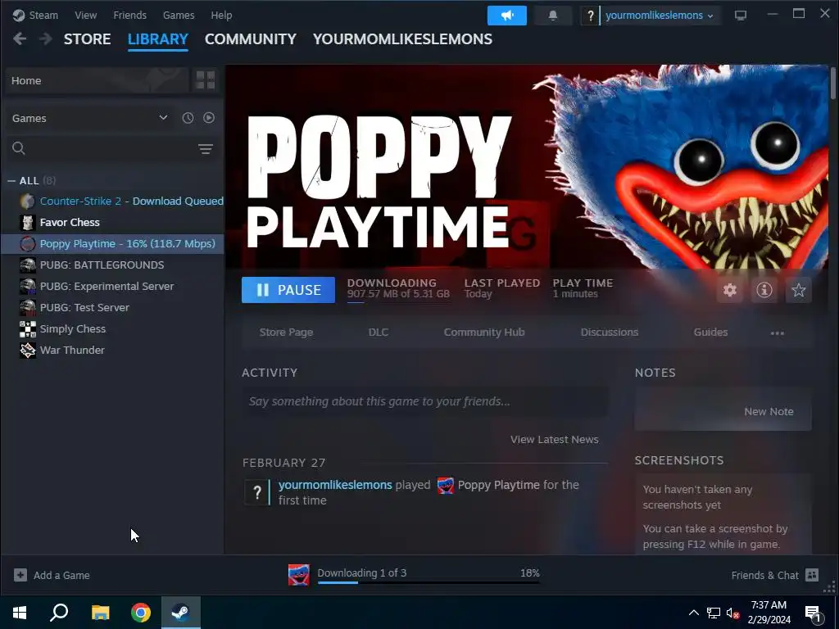Go to the STORE tab
Image resolution: width=839 pixels, height=629 pixels.
[x=87, y=39]
